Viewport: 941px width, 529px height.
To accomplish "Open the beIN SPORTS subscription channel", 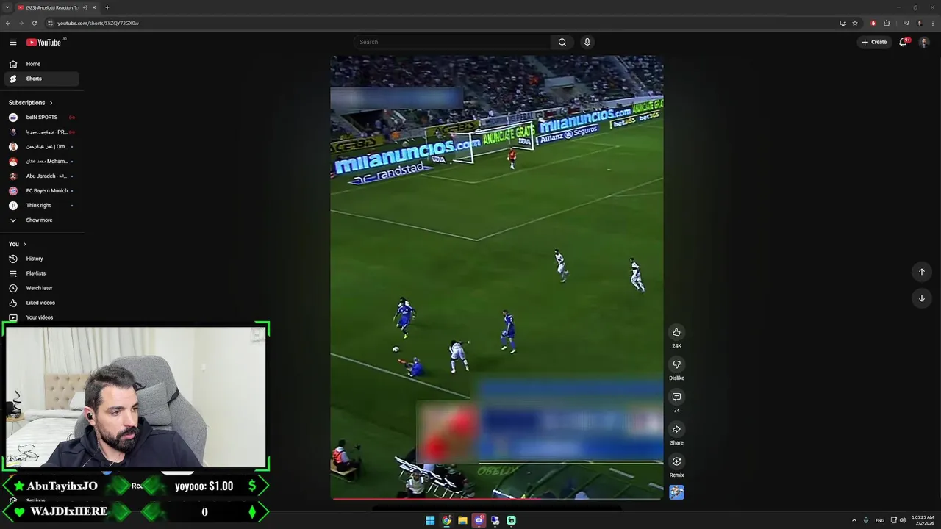I will point(42,118).
